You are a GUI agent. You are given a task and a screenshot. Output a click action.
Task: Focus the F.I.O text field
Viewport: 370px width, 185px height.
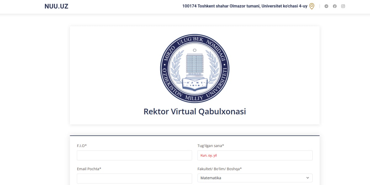(x=134, y=155)
